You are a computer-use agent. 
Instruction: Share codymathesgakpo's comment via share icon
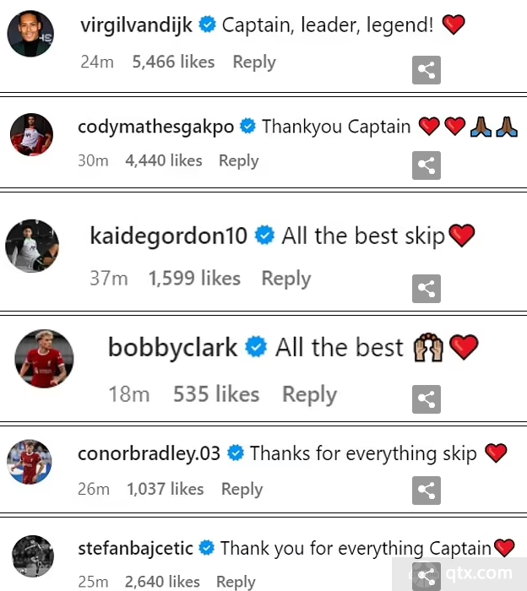tap(426, 165)
